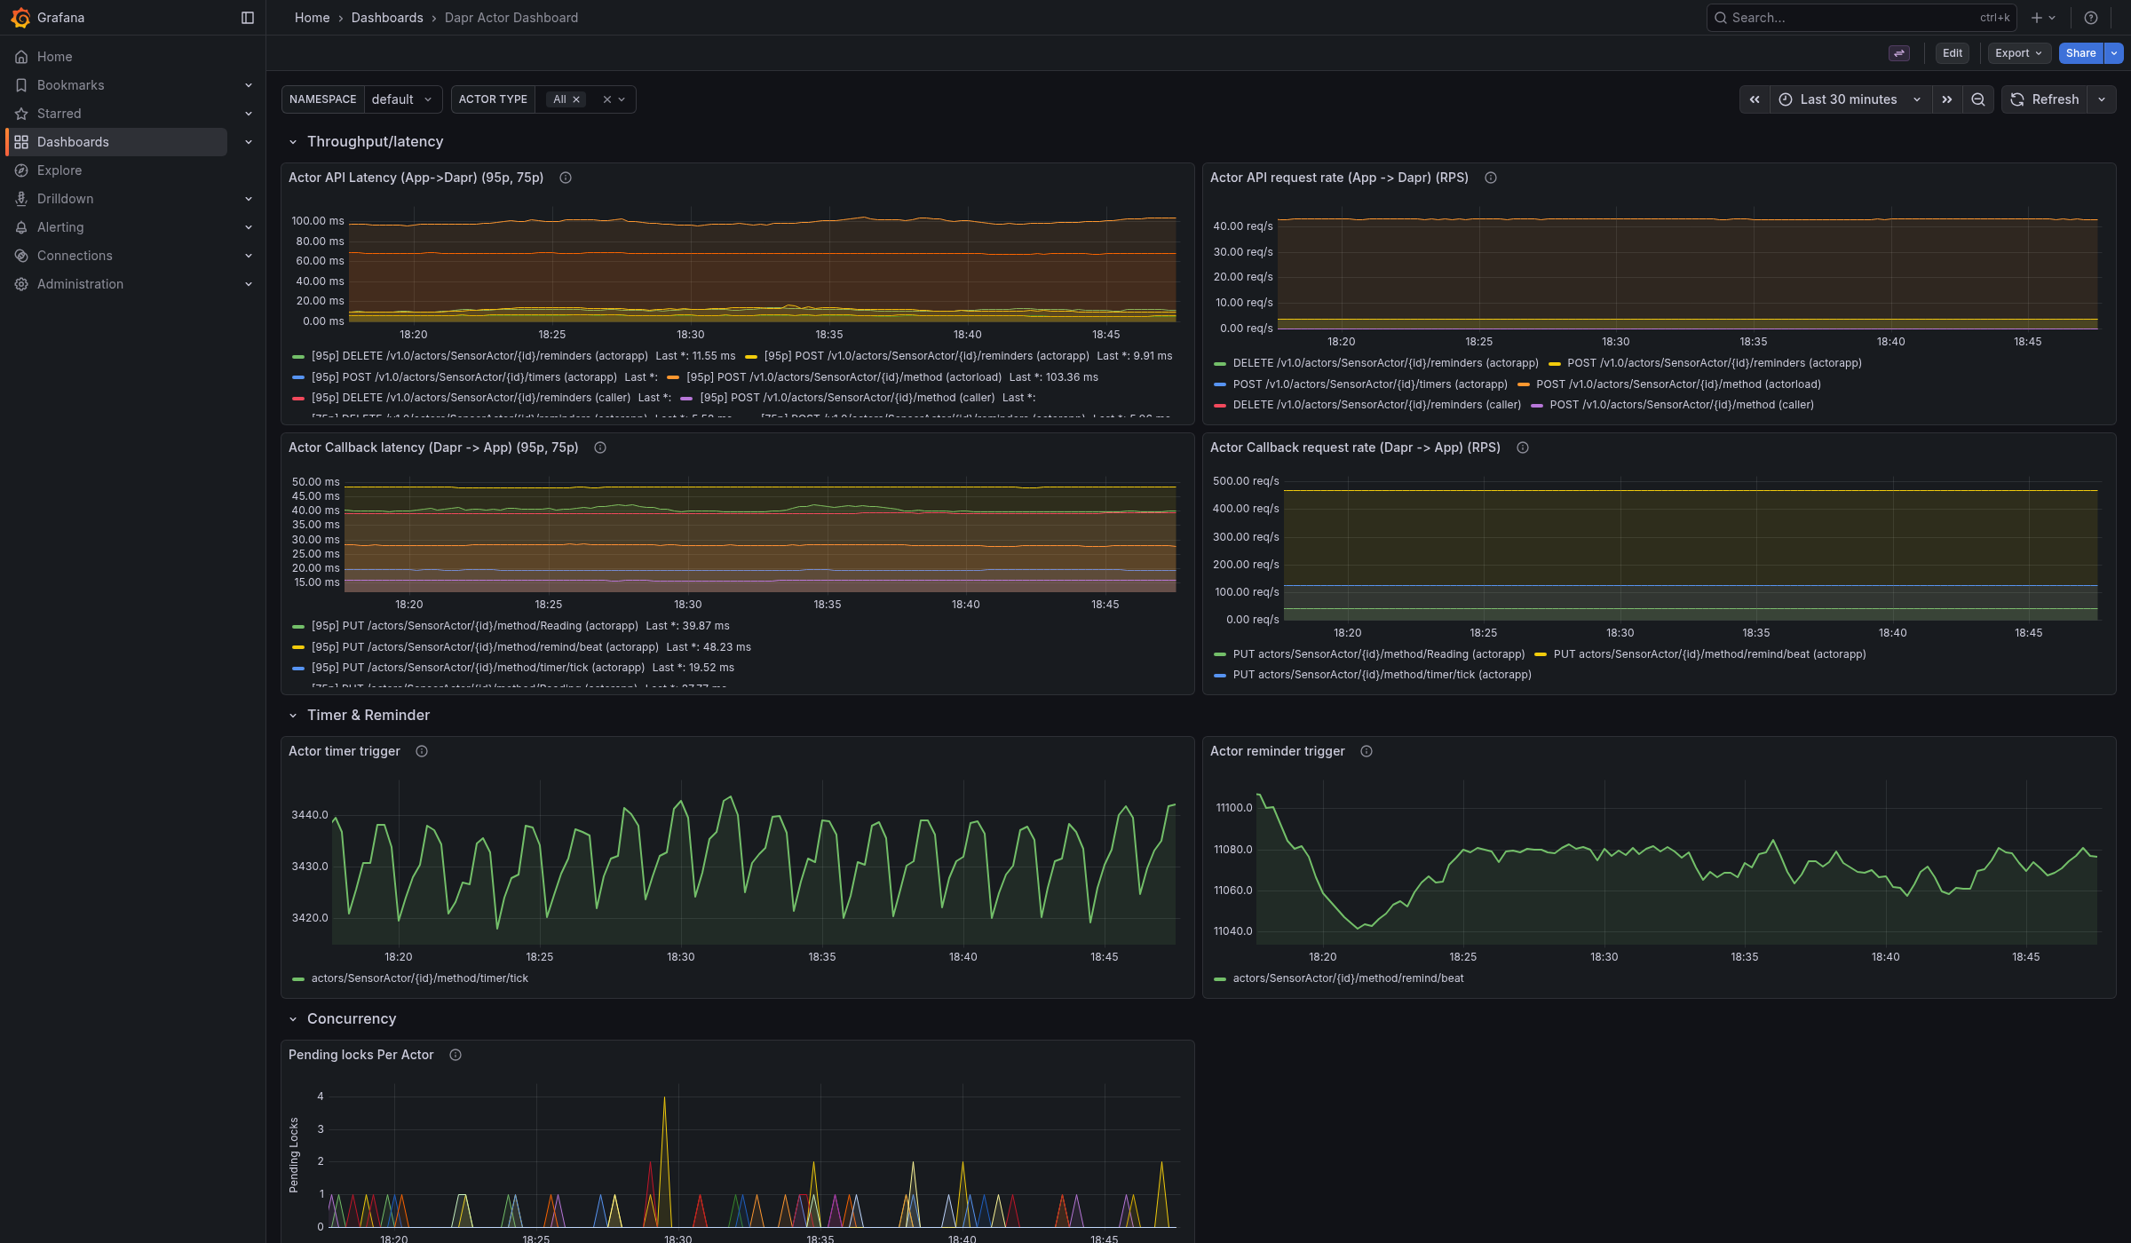Viewport: 2131px width, 1243px height.
Task: Open the Actor Type dropdown arrow
Action: click(x=622, y=99)
